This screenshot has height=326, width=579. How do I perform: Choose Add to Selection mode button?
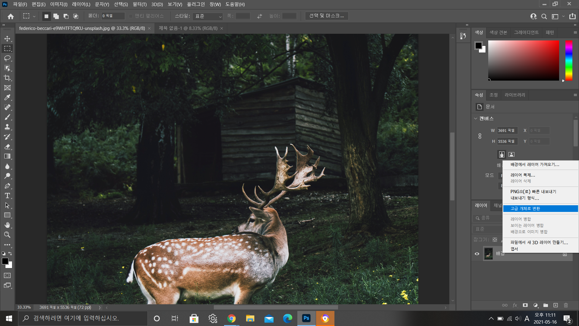56,16
